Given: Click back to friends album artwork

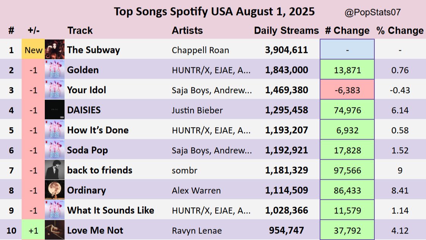Looking at the screenshot, I should 55,170.
